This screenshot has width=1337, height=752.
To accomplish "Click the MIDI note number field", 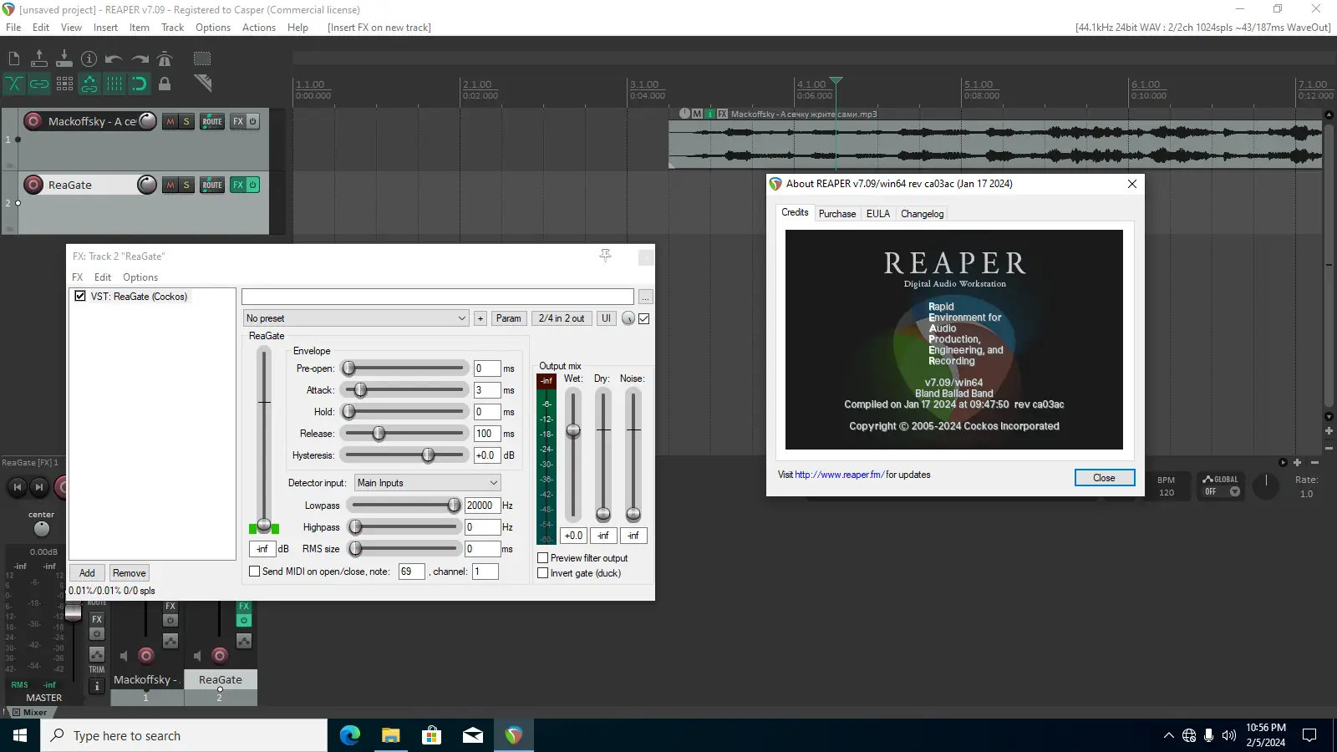I will [412, 572].
